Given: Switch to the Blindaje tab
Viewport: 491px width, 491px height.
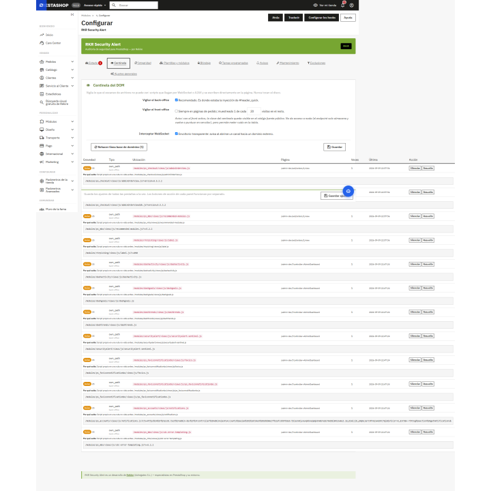Looking at the screenshot, I should [x=204, y=63].
